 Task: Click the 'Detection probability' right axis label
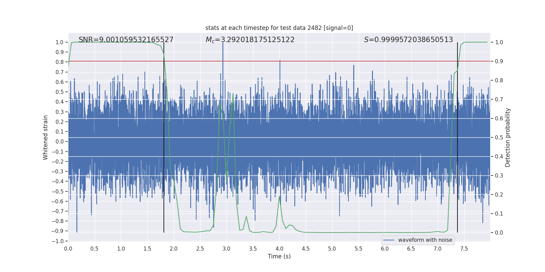tap(508, 137)
